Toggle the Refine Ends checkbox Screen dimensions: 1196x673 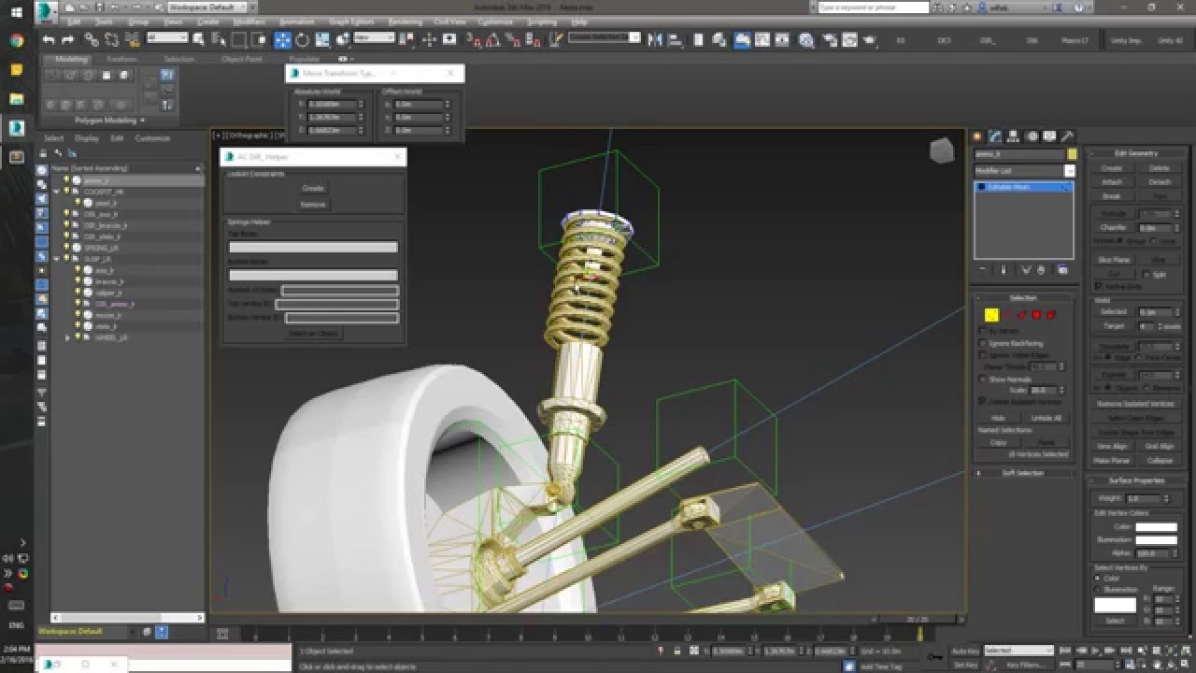1100,286
